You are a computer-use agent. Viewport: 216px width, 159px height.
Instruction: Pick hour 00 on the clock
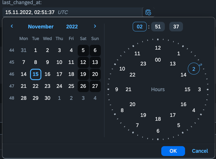(158, 60)
